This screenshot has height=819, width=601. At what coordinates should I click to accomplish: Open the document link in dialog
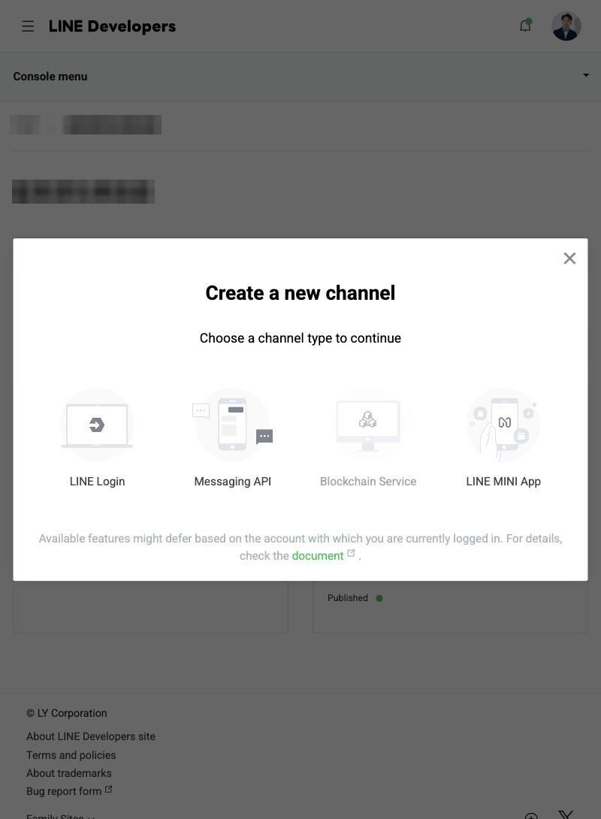(318, 556)
